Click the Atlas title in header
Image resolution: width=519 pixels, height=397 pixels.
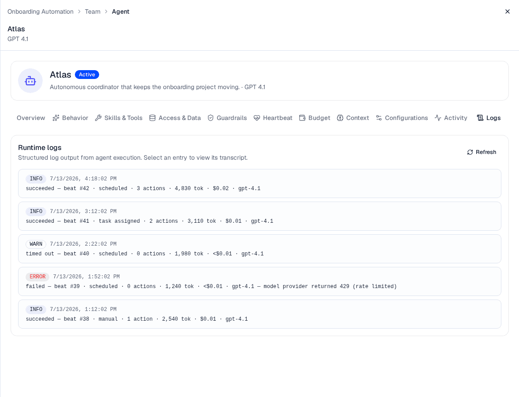[x=16, y=29]
